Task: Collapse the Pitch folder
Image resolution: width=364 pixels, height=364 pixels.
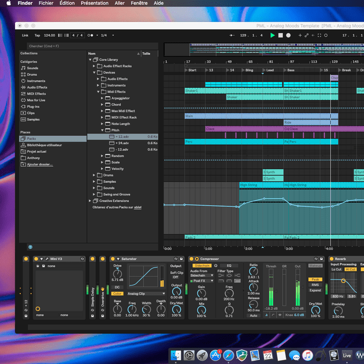Action: tap(102, 131)
